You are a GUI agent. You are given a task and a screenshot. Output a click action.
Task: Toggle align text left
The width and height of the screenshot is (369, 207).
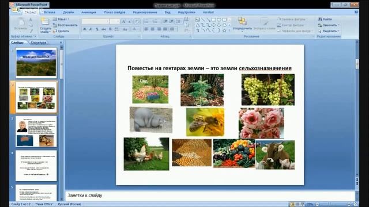point(146,29)
